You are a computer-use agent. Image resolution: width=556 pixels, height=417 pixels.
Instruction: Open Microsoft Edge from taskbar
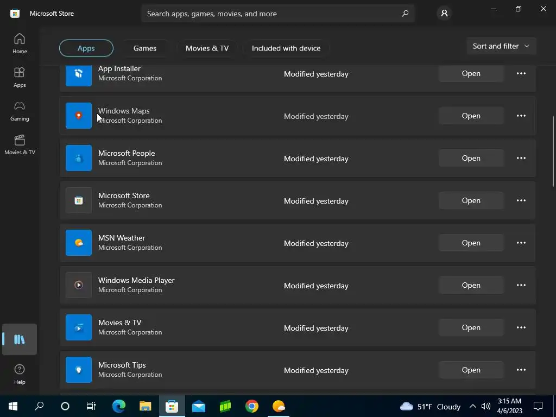tap(119, 406)
